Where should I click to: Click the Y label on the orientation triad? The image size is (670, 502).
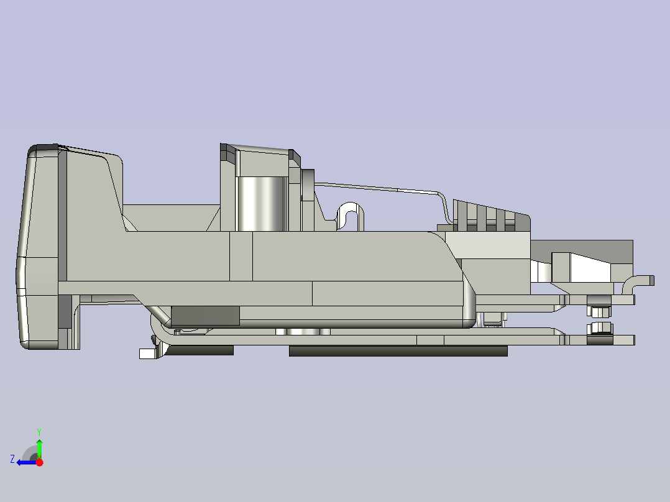tap(39, 432)
